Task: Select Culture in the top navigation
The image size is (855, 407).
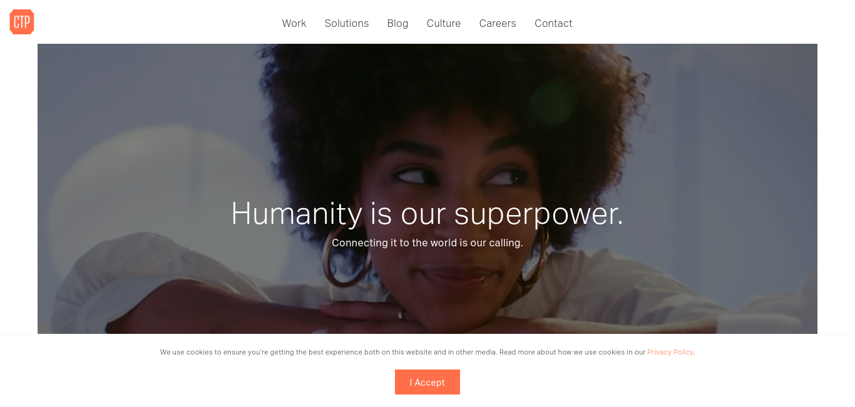Action: (444, 23)
